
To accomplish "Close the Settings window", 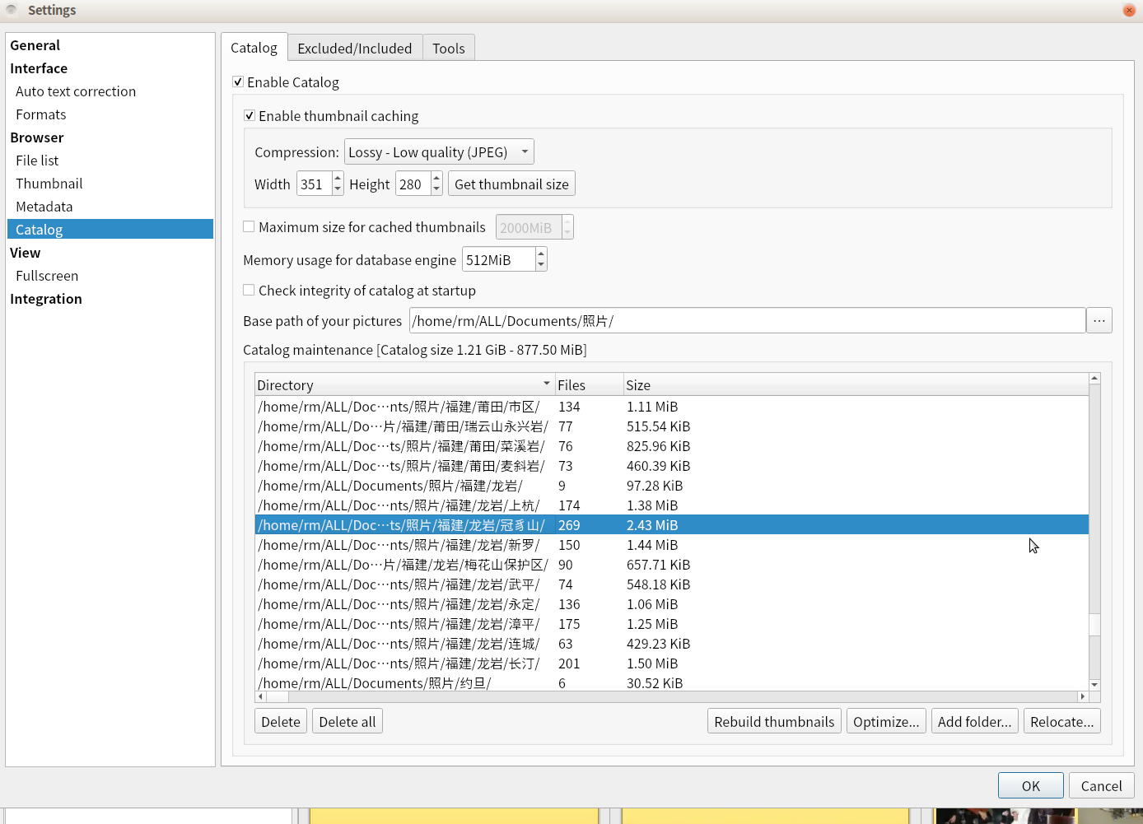I will 1128,10.
